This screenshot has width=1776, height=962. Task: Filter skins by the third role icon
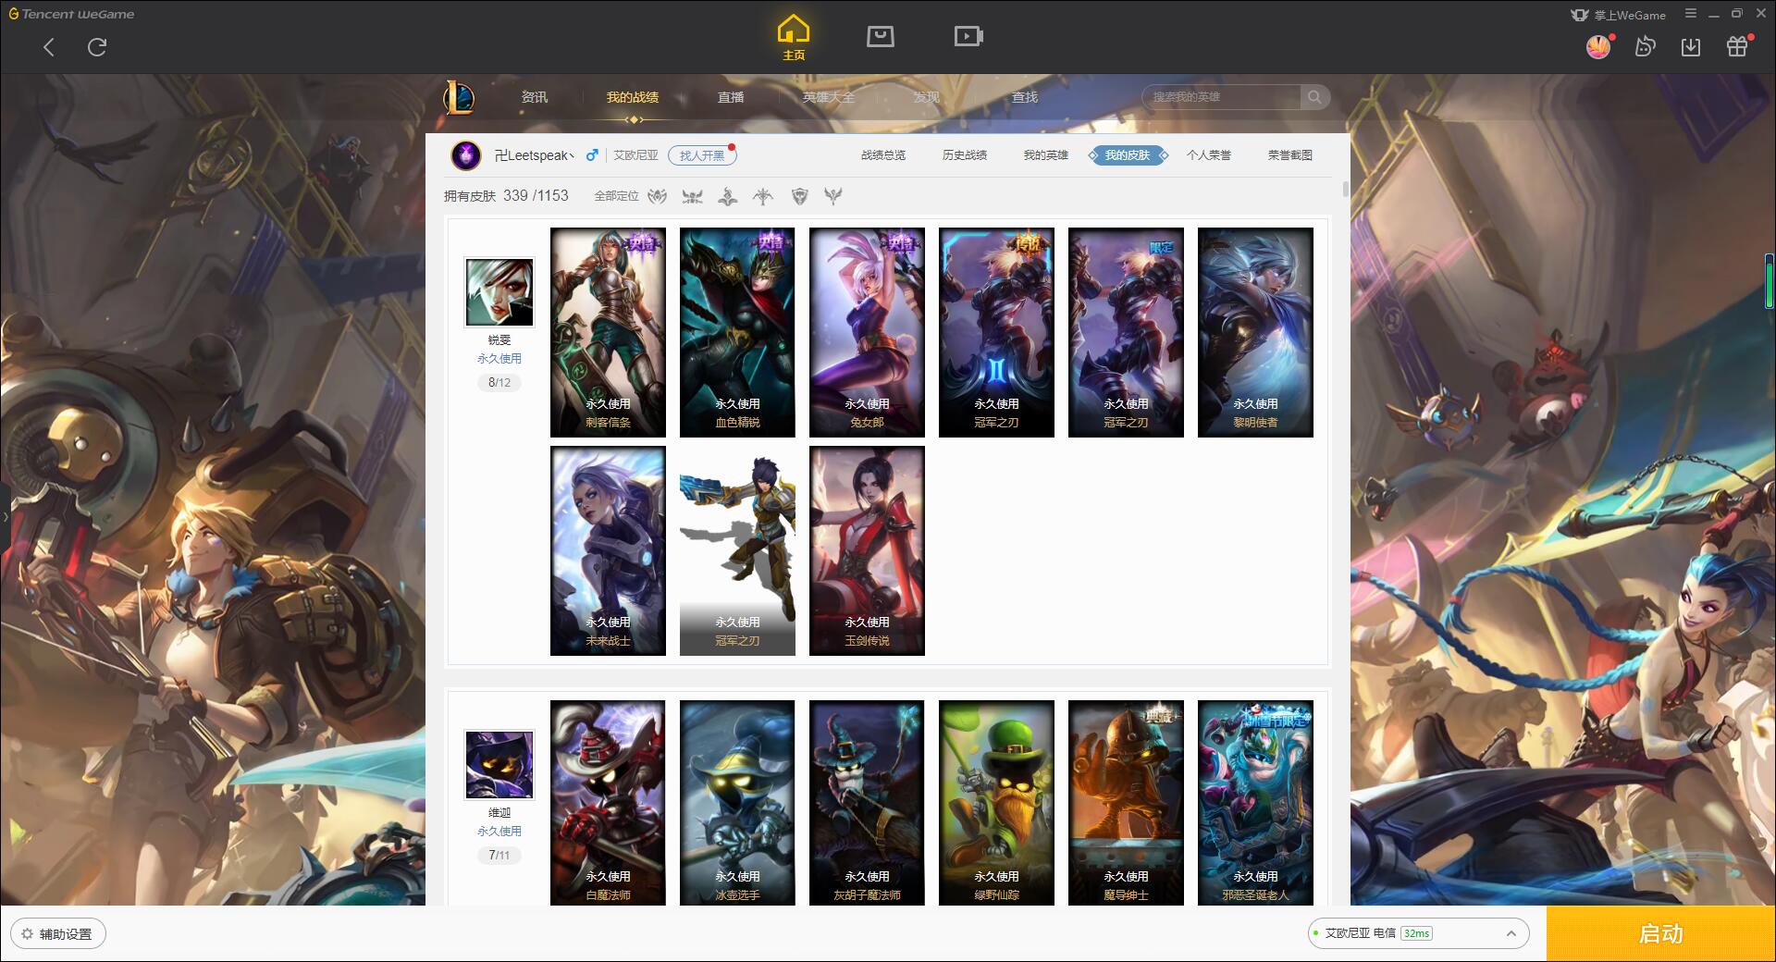[x=728, y=196]
